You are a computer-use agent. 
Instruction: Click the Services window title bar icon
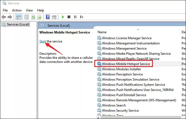(x=4, y=3)
